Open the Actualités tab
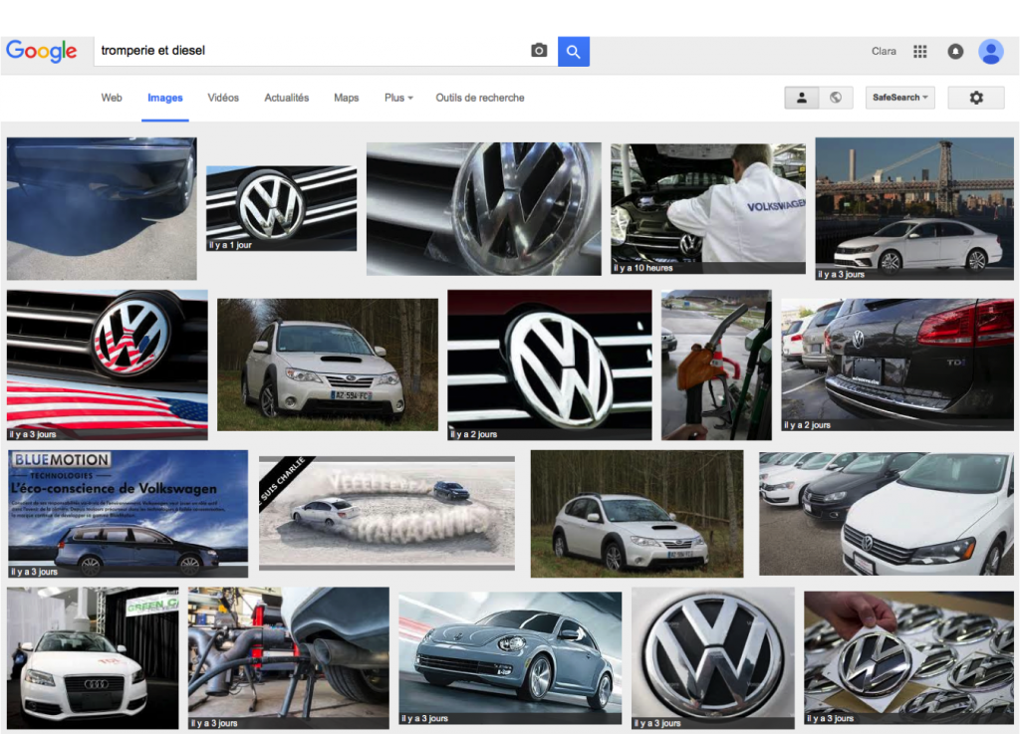 pos(286,98)
